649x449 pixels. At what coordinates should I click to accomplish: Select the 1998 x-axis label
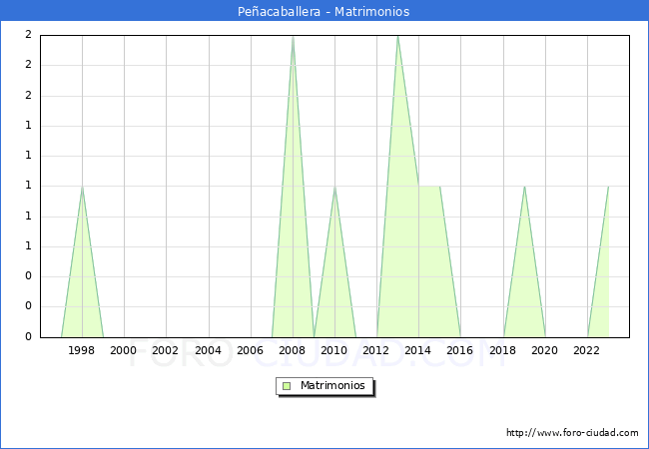(81, 350)
